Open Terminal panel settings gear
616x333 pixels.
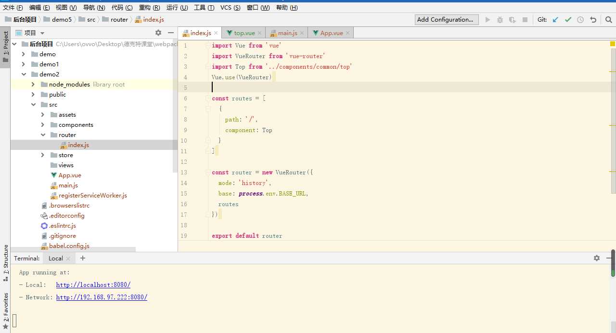[x=597, y=258]
